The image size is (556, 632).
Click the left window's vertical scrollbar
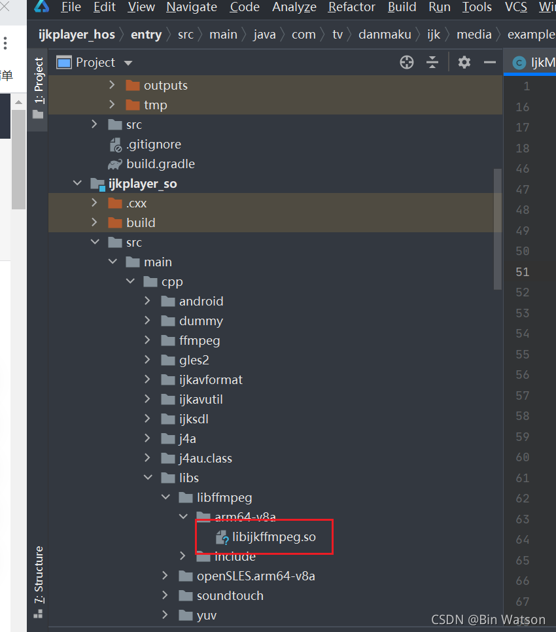click(x=18, y=159)
